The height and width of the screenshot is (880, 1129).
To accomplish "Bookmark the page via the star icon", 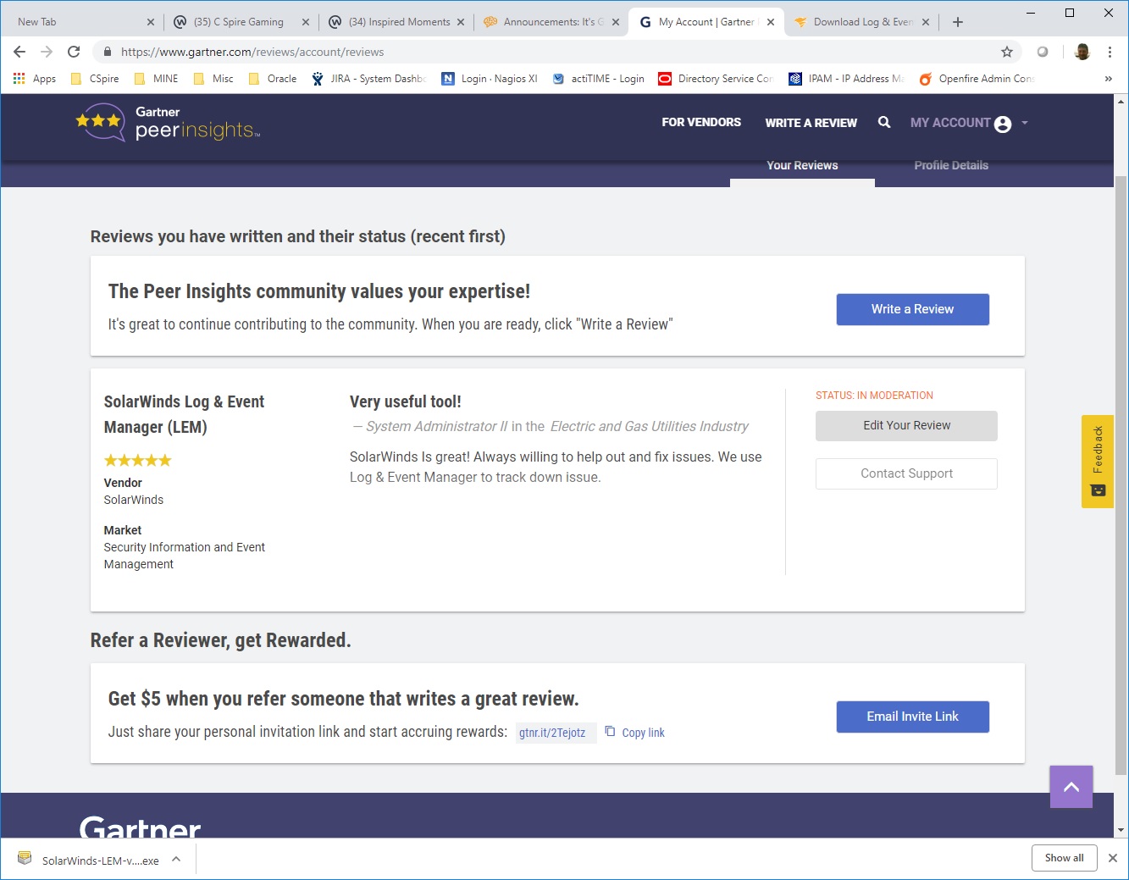I will [1008, 51].
